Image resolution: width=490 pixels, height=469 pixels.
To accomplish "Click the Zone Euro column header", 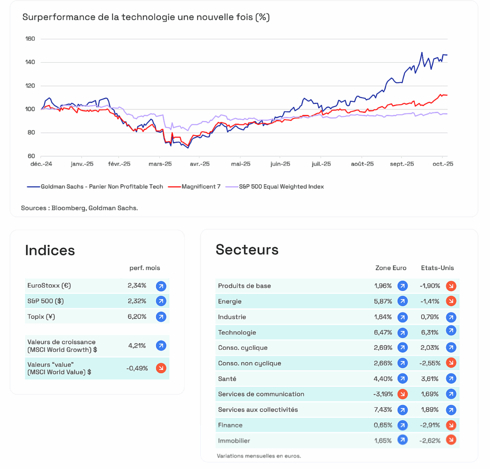I will 390,268.
